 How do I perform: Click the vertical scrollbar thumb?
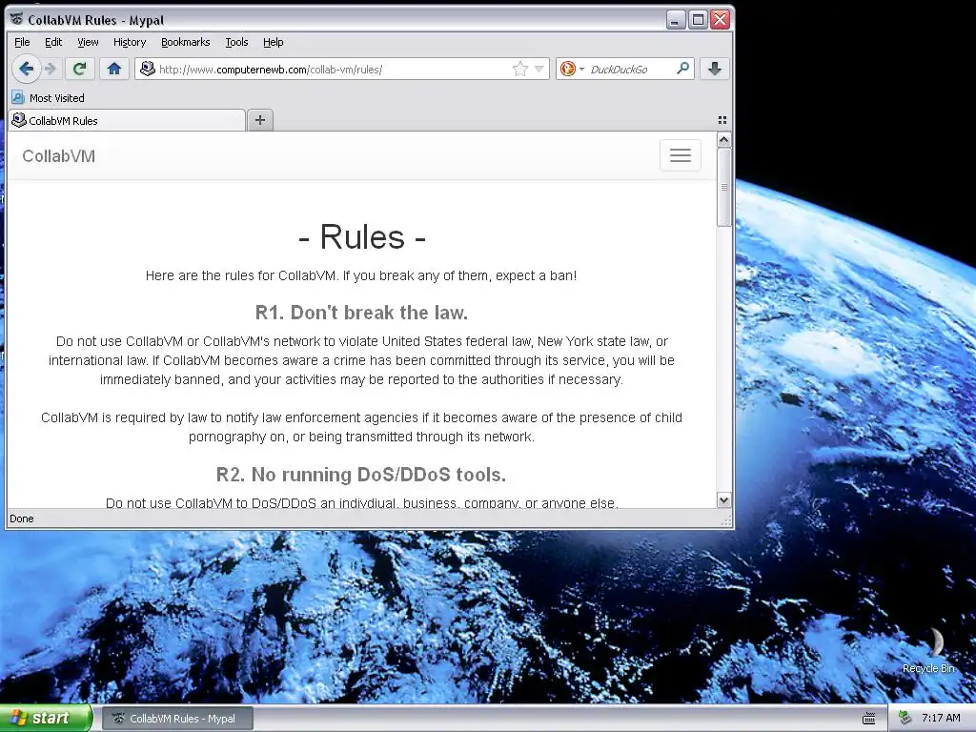[723, 187]
